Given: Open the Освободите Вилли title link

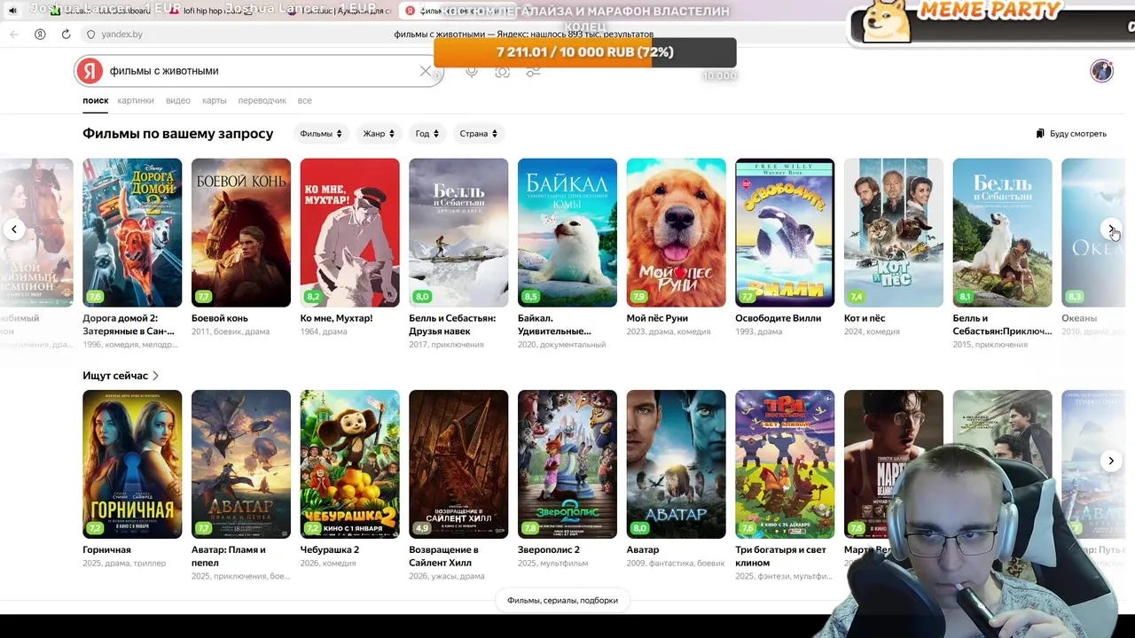Looking at the screenshot, I should pyautogui.click(x=779, y=318).
